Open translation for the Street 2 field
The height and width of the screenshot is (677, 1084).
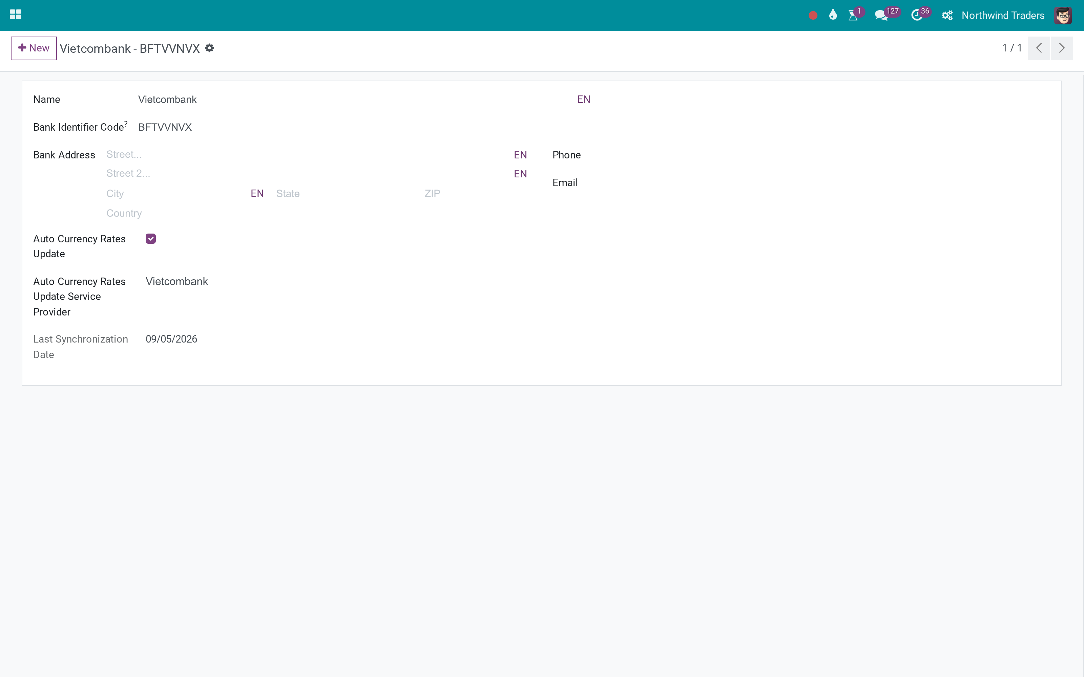click(520, 174)
